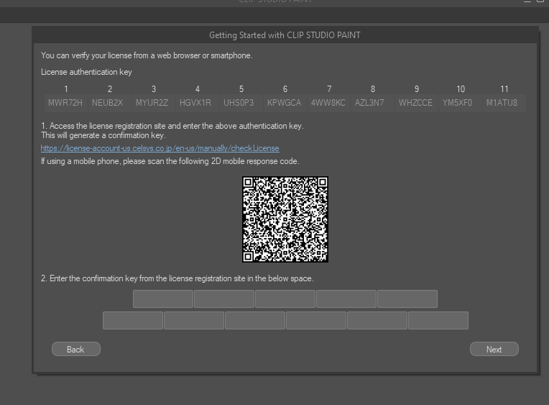Focus the second confirmation key box, bottom row
The height and width of the screenshot is (405, 549).
pyautogui.click(x=193, y=321)
